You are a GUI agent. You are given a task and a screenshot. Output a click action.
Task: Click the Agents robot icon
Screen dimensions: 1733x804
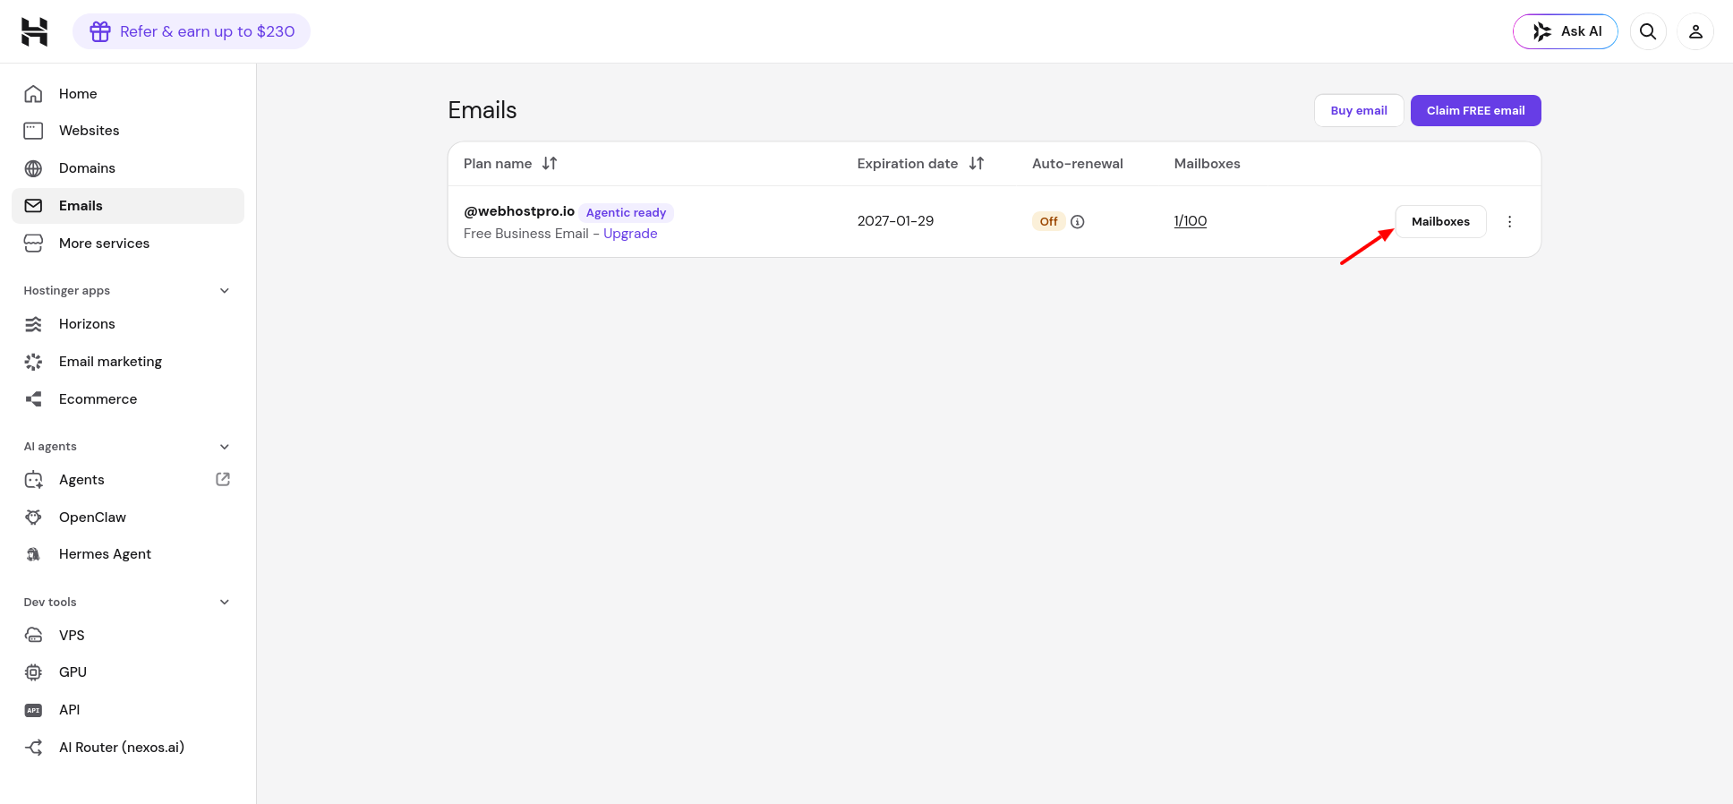pyautogui.click(x=33, y=480)
